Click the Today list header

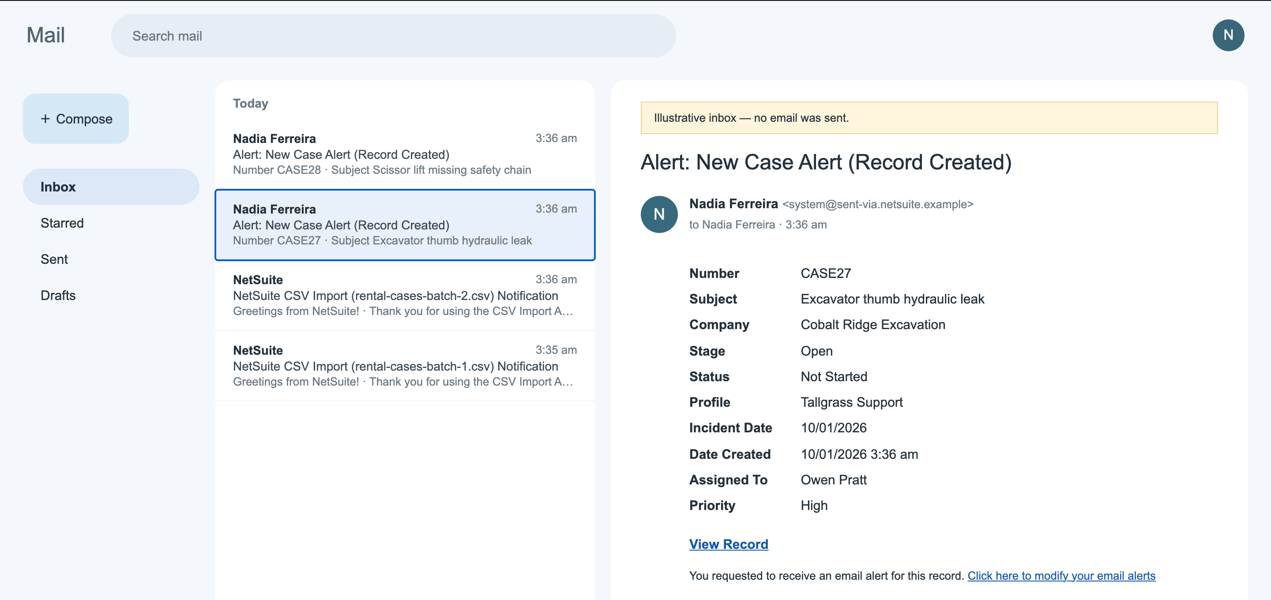point(250,103)
